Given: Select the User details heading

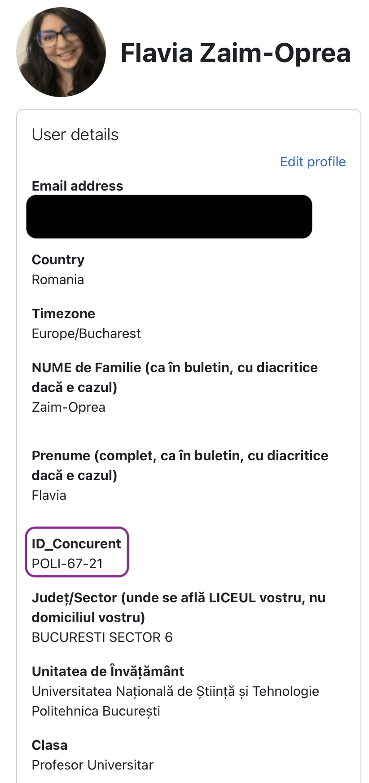Looking at the screenshot, I should tap(75, 135).
